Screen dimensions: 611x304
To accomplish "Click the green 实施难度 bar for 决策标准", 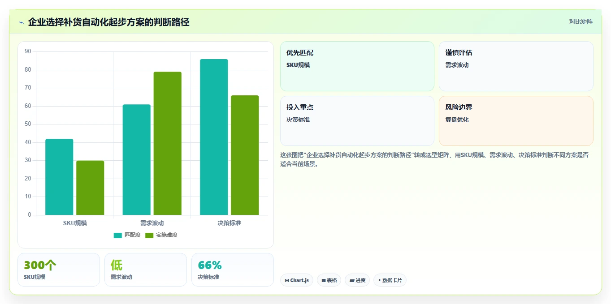I will [245, 155].
